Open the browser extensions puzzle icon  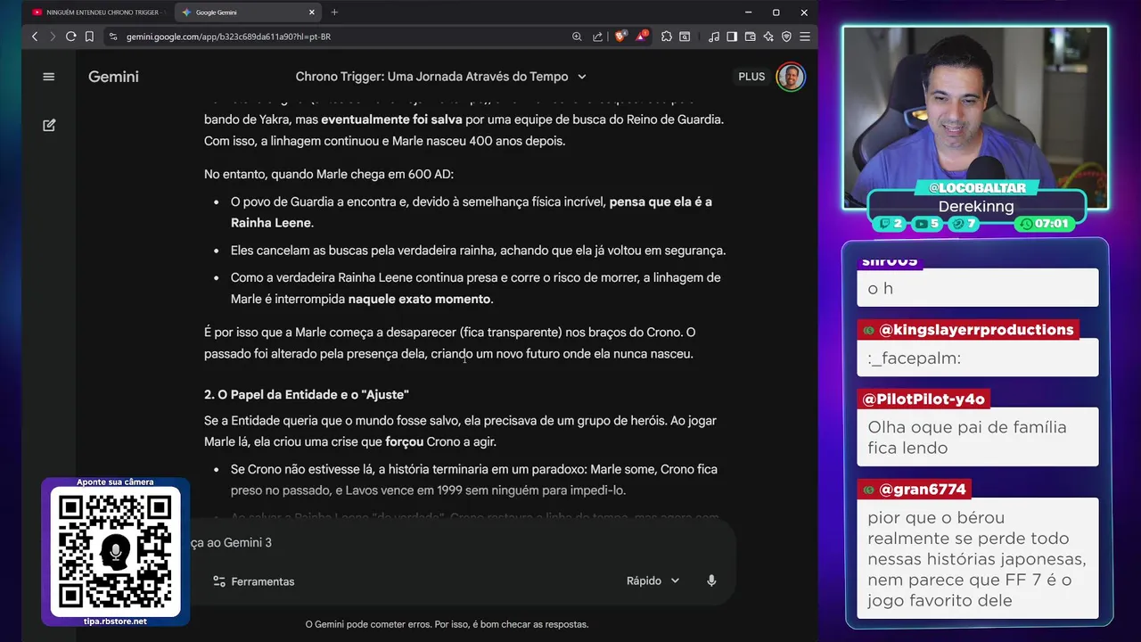tap(667, 37)
